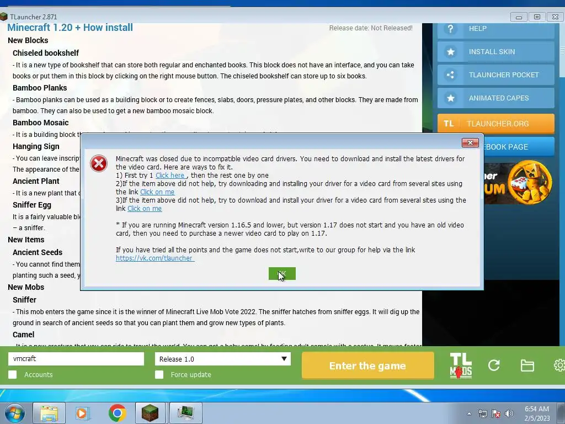
Task: Click the yellow Enter the game button
Action: coord(368,365)
